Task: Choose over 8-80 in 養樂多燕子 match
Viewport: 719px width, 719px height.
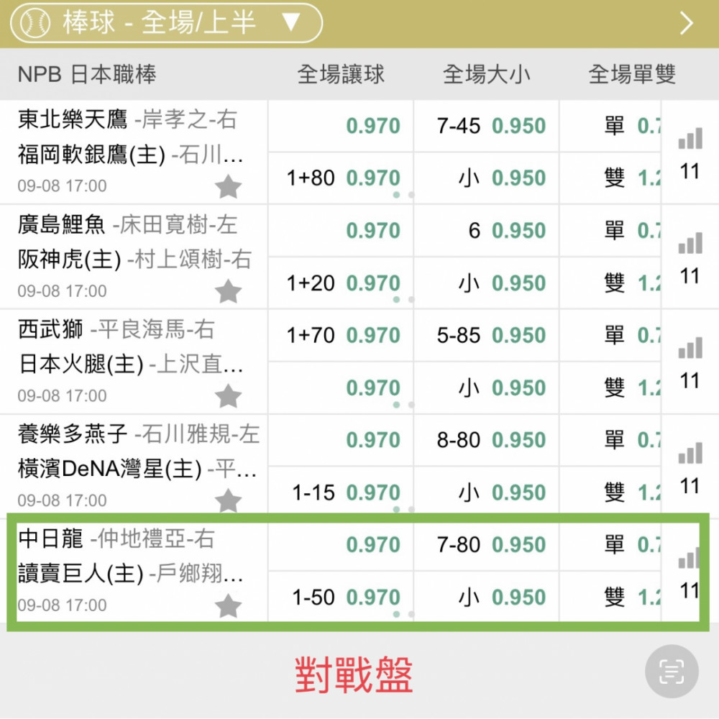Action: coord(487,440)
